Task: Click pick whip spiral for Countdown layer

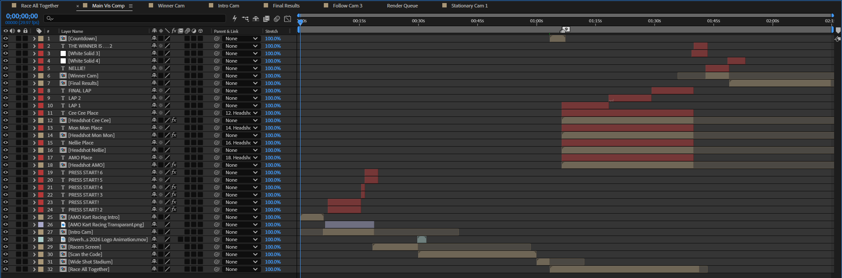Action: pos(216,39)
